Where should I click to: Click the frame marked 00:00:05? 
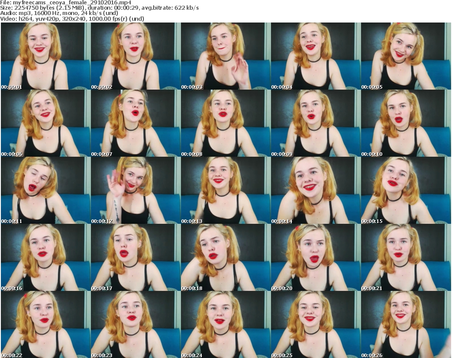(x=406, y=56)
